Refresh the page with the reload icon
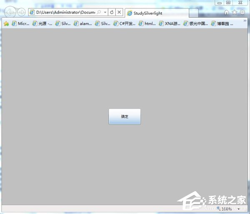Screen dimensions: 250x214 pos(112,12)
